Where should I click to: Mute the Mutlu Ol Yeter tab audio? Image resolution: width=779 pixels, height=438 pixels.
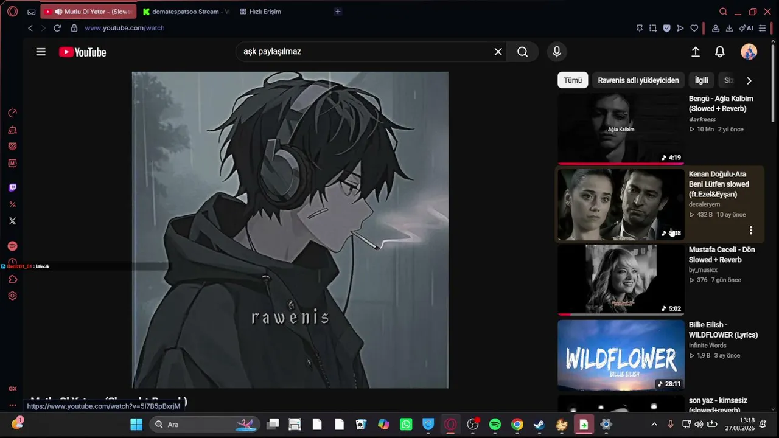coord(58,12)
